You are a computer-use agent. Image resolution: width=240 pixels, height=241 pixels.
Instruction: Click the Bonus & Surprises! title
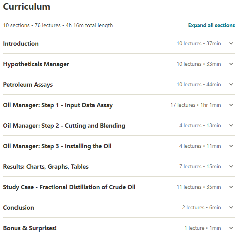30,228
